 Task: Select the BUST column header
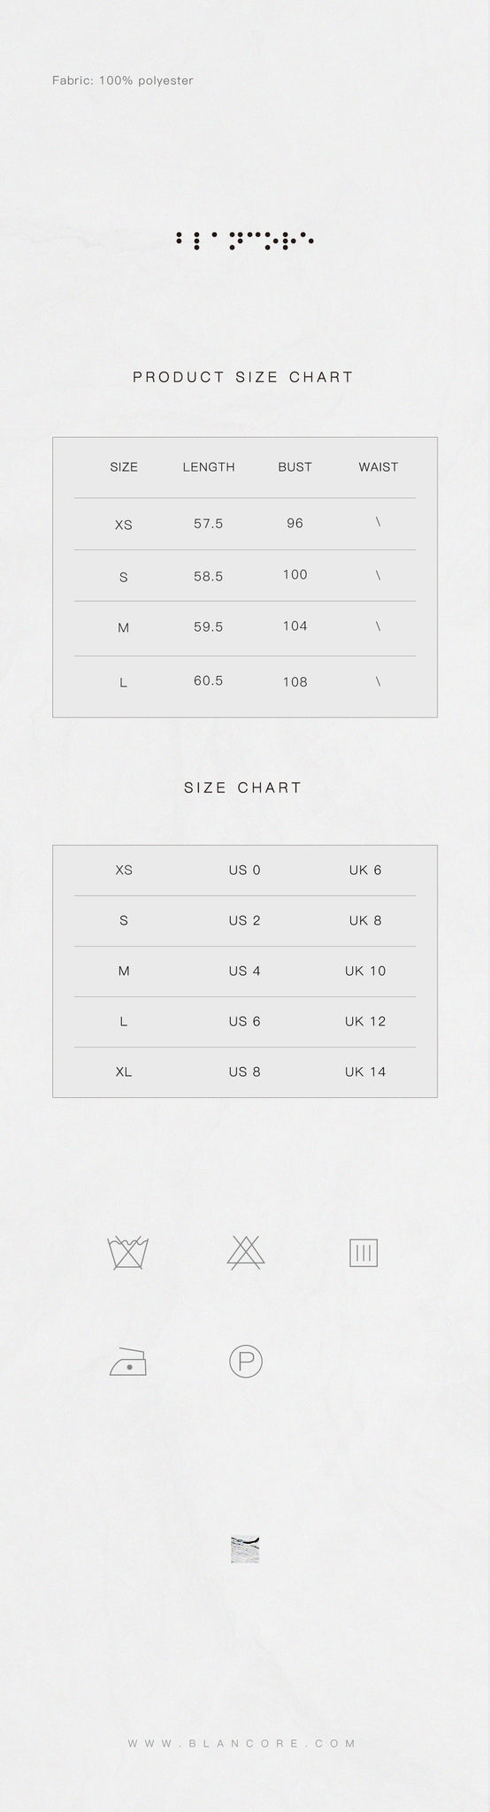[295, 467]
